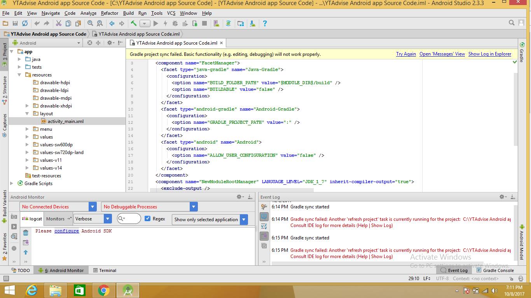The width and height of the screenshot is (531, 298).
Task: Navigate Back with blue left arrow
Action: click(112, 24)
